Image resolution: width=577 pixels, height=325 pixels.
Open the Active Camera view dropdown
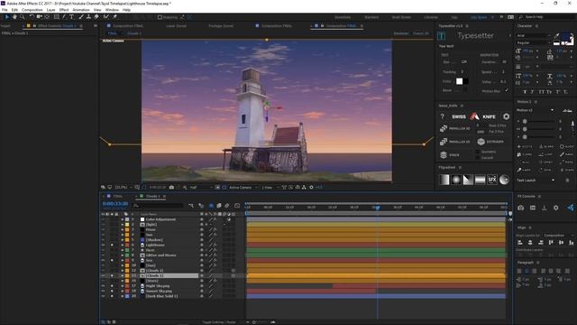(x=243, y=187)
